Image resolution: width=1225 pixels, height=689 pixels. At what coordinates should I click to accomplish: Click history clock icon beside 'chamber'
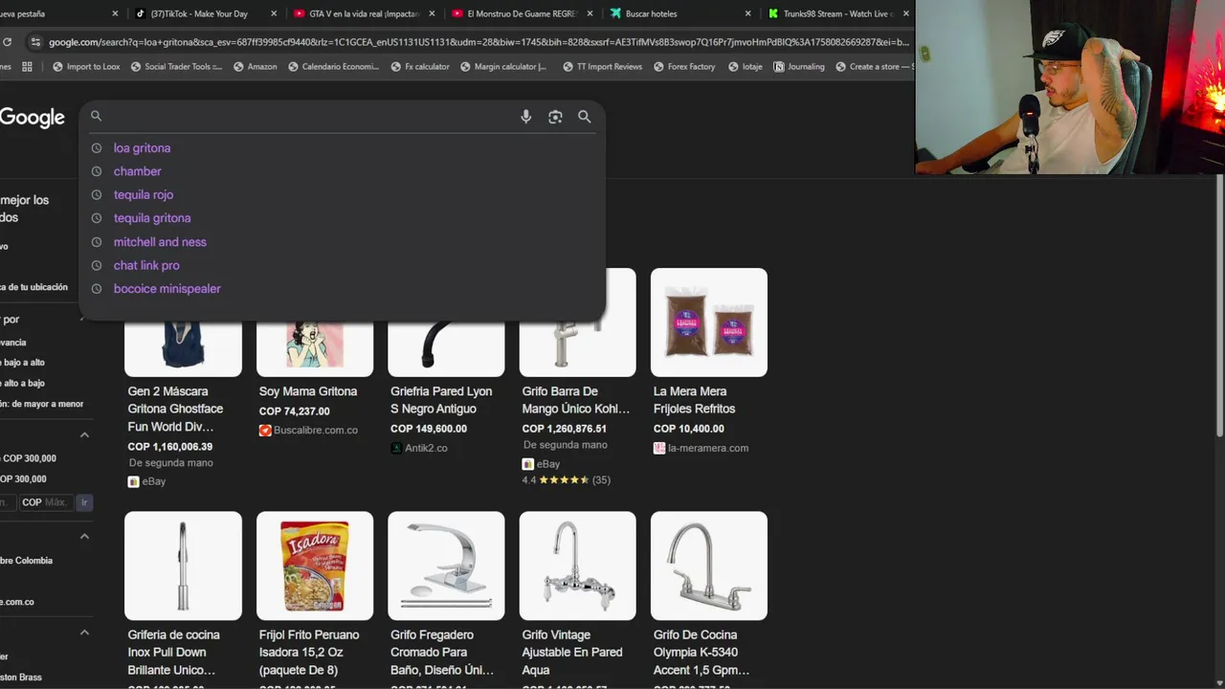pyautogui.click(x=96, y=171)
